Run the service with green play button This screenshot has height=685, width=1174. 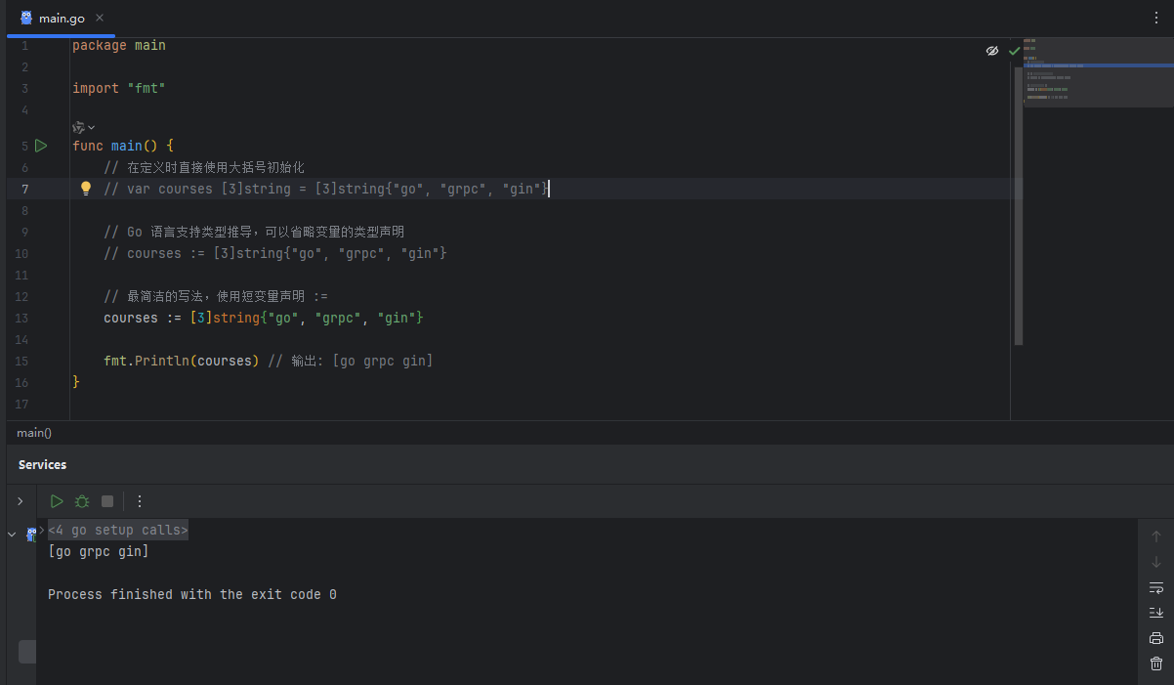click(57, 501)
